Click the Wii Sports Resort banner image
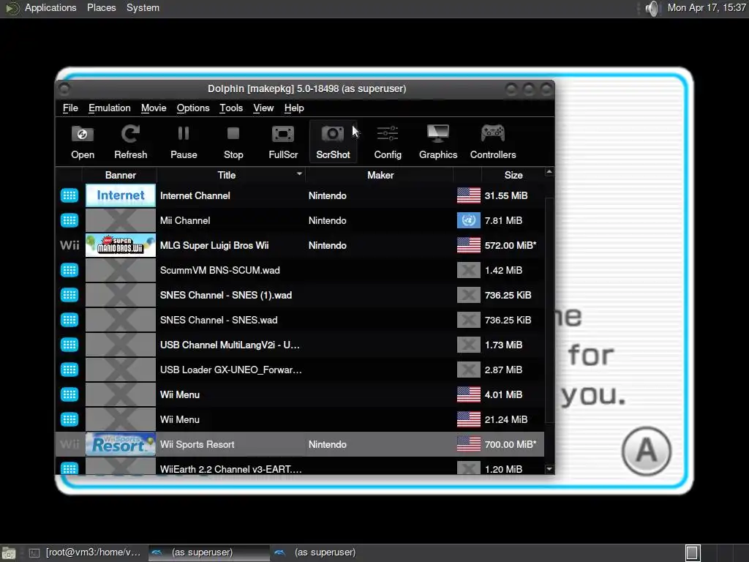The width and height of the screenshot is (749, 562). point(121,444)
